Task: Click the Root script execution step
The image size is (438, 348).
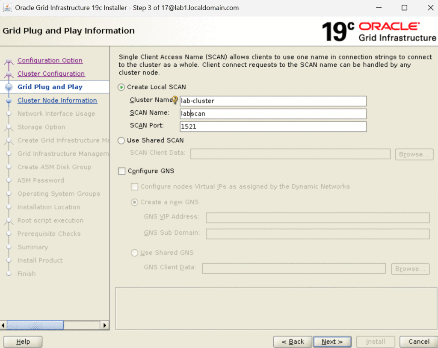Action: 50,220
